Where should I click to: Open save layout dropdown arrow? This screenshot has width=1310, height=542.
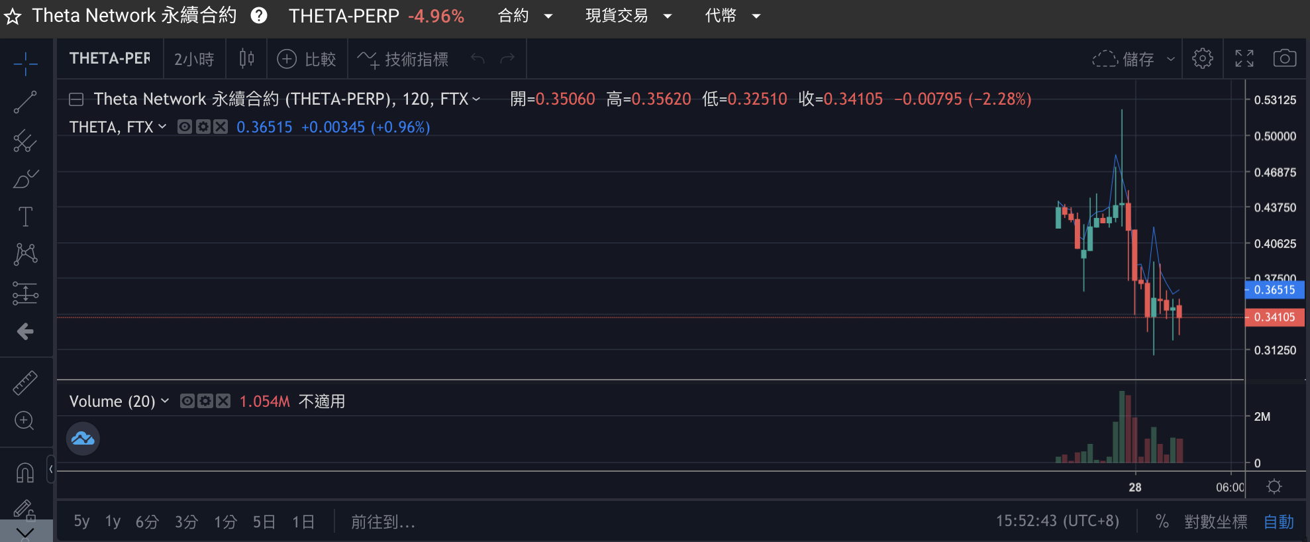pos(1170,60)
